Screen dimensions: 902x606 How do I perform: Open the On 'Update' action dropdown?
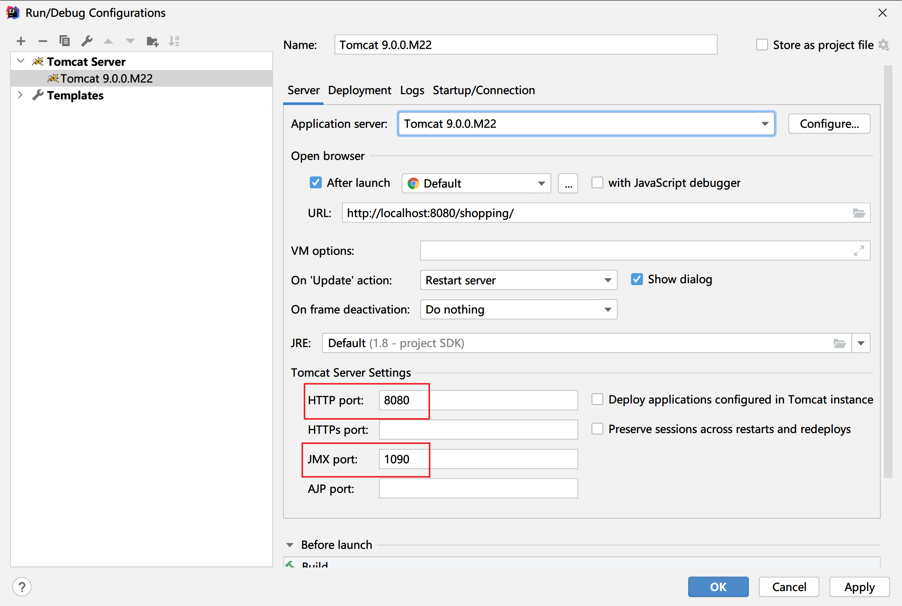point(608,280)
